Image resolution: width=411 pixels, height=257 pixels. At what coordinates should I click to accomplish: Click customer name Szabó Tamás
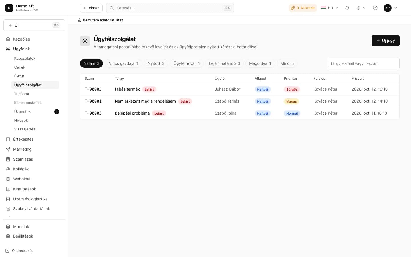tap(227, 101)
